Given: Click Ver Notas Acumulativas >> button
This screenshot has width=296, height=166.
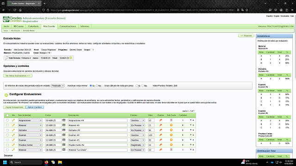Looking at the screenshot, I should click(18, 76).
